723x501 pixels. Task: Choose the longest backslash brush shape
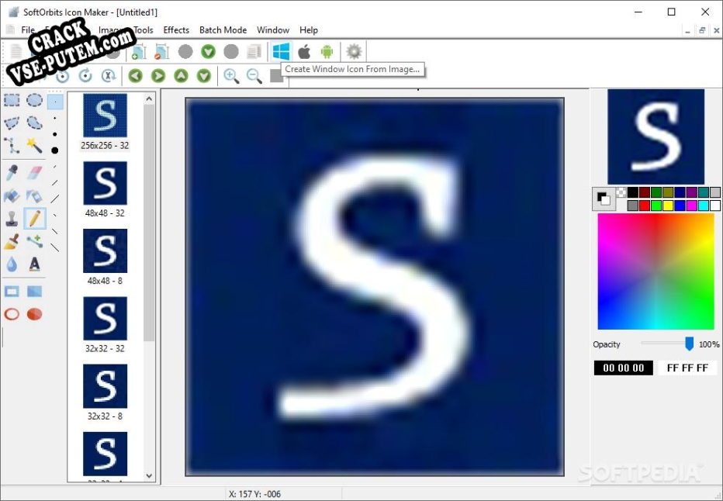(55, 247)
